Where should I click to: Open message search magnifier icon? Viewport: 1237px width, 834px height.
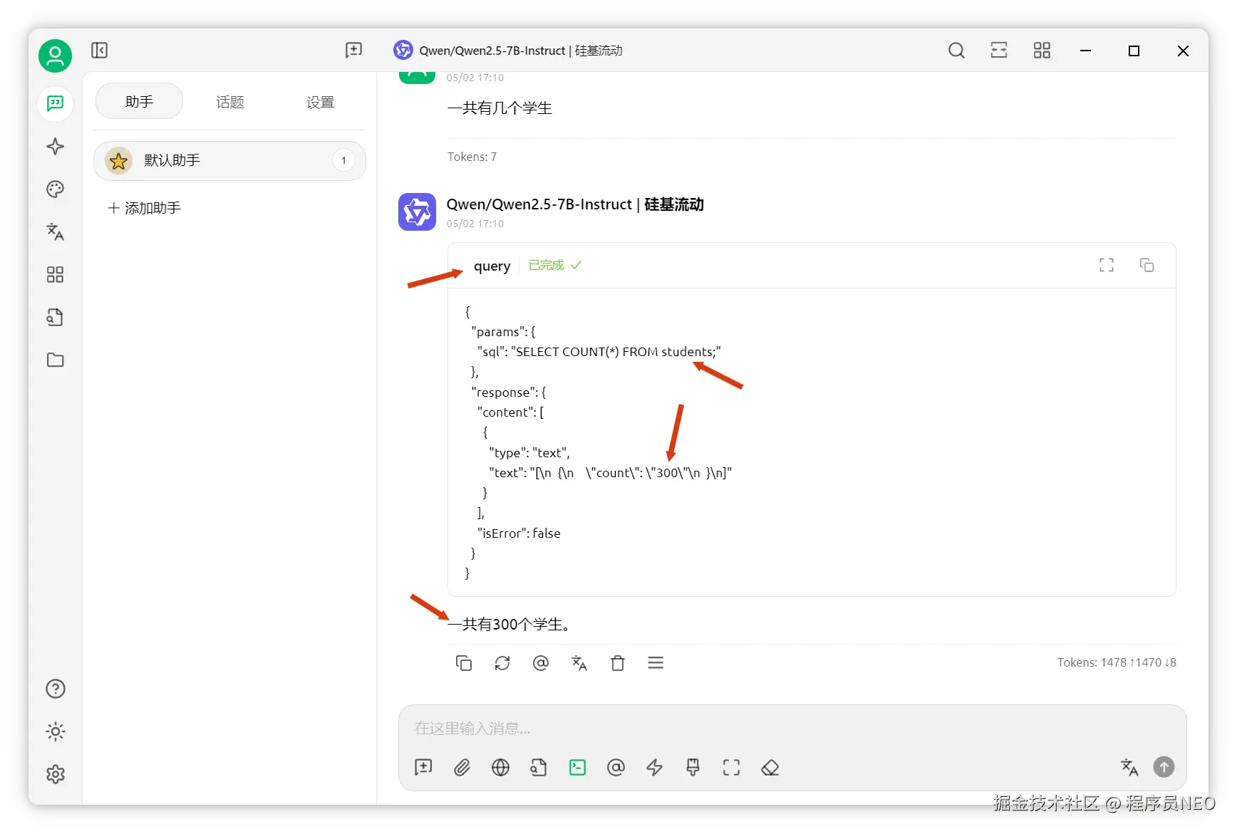point(956,50)
